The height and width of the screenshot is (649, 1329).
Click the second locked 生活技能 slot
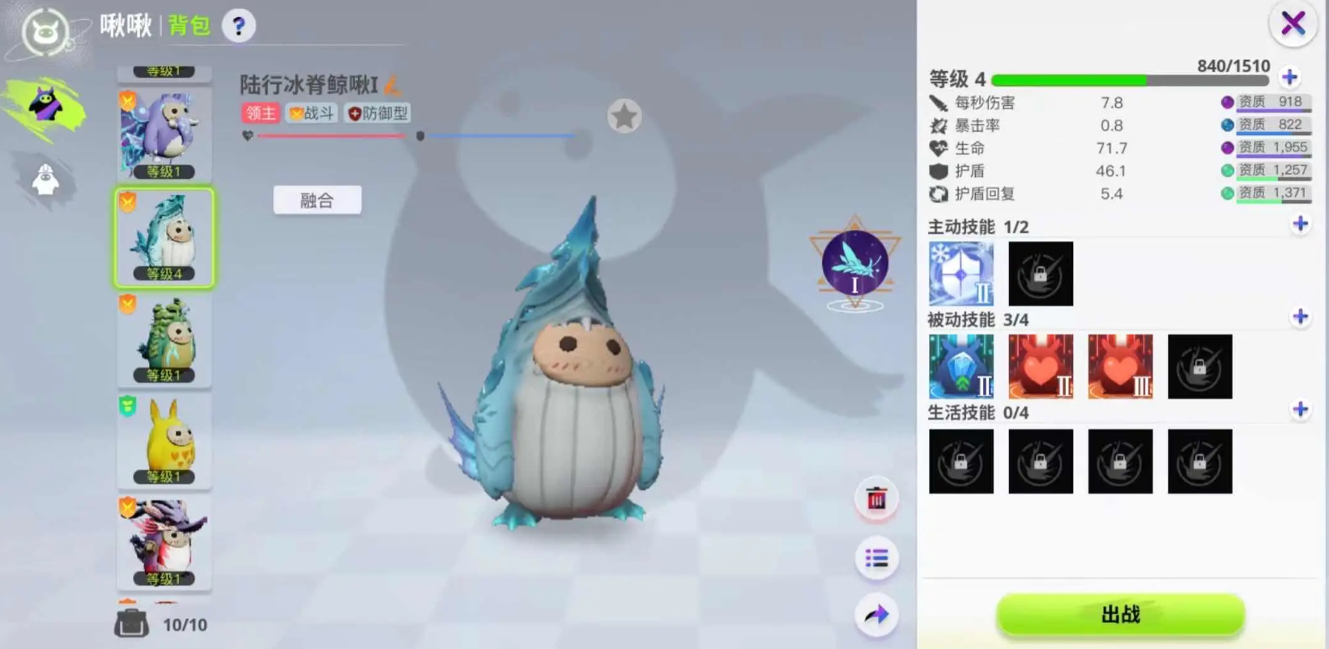pos(1041,461)
